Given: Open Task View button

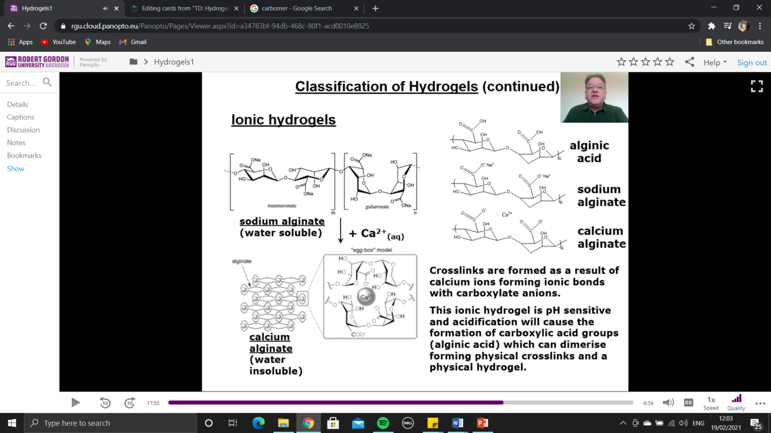Looking at the screenshot, I should coord(233,423).
